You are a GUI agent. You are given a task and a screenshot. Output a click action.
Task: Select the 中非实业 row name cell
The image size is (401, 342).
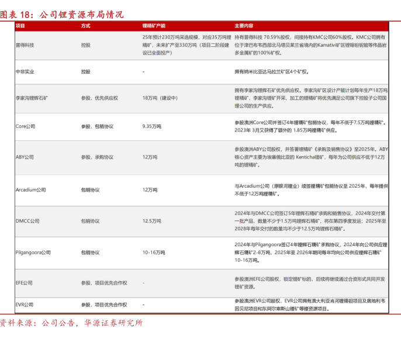pos(25,71)
